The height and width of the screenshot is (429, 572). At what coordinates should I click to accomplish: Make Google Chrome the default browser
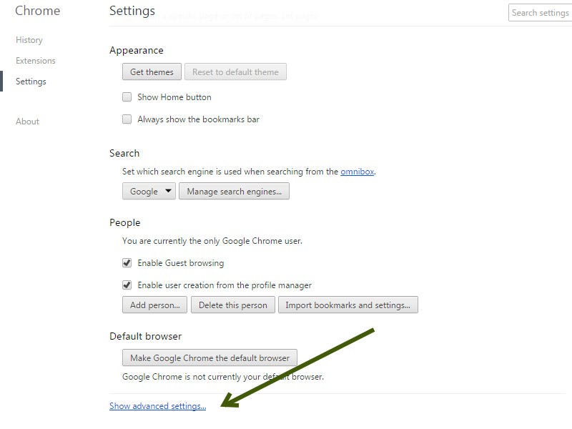tap(209, 358)
